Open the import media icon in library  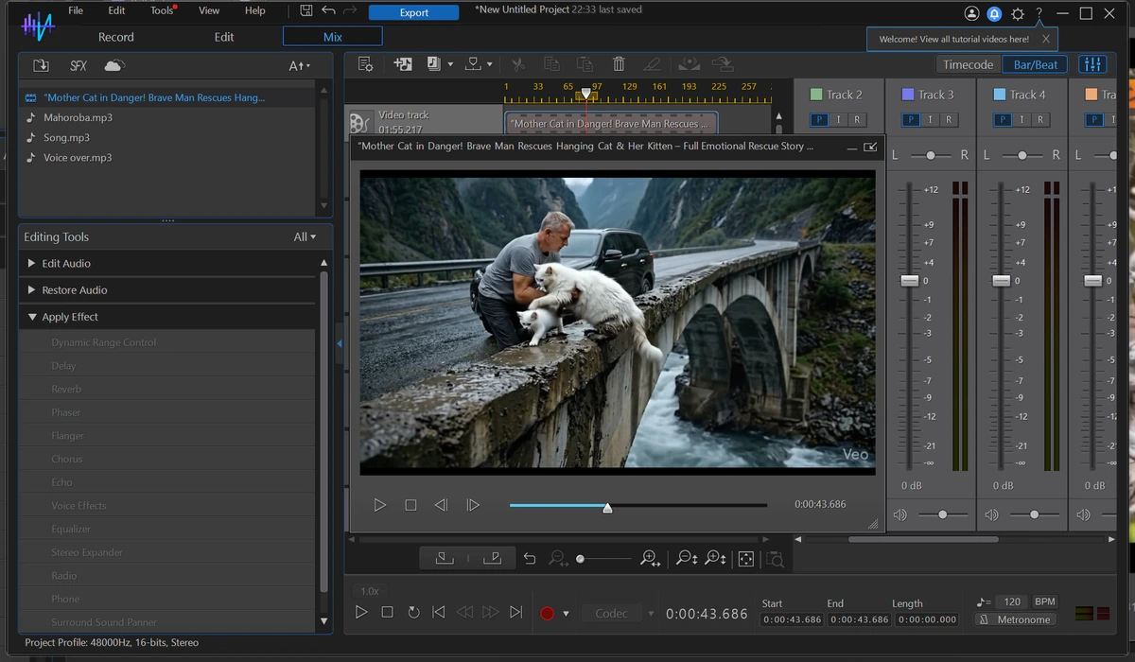(x=41, y=65)
